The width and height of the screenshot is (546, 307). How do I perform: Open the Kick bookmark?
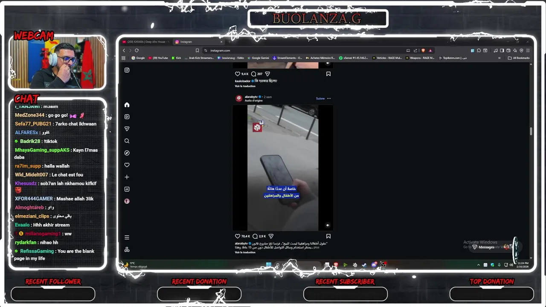pos(176,58)
